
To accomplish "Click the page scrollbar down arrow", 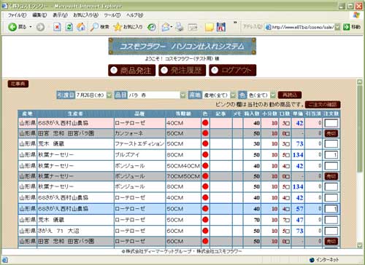I will tap(360, 245).
